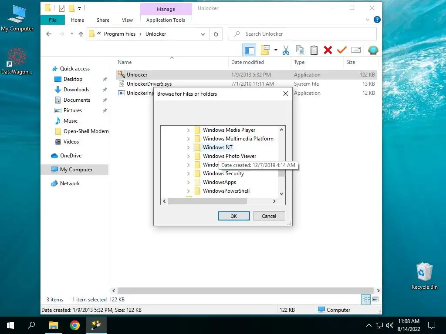Open the Windows Start menu

[10, 325]
